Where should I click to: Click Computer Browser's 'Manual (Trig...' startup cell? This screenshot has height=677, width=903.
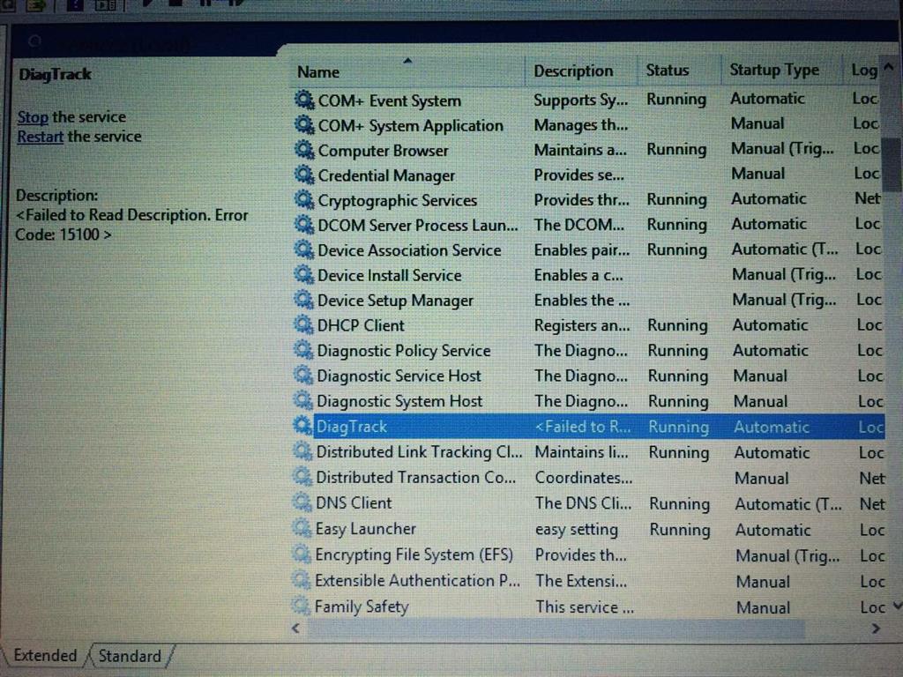pyautogui.click(x=782, y=148)
